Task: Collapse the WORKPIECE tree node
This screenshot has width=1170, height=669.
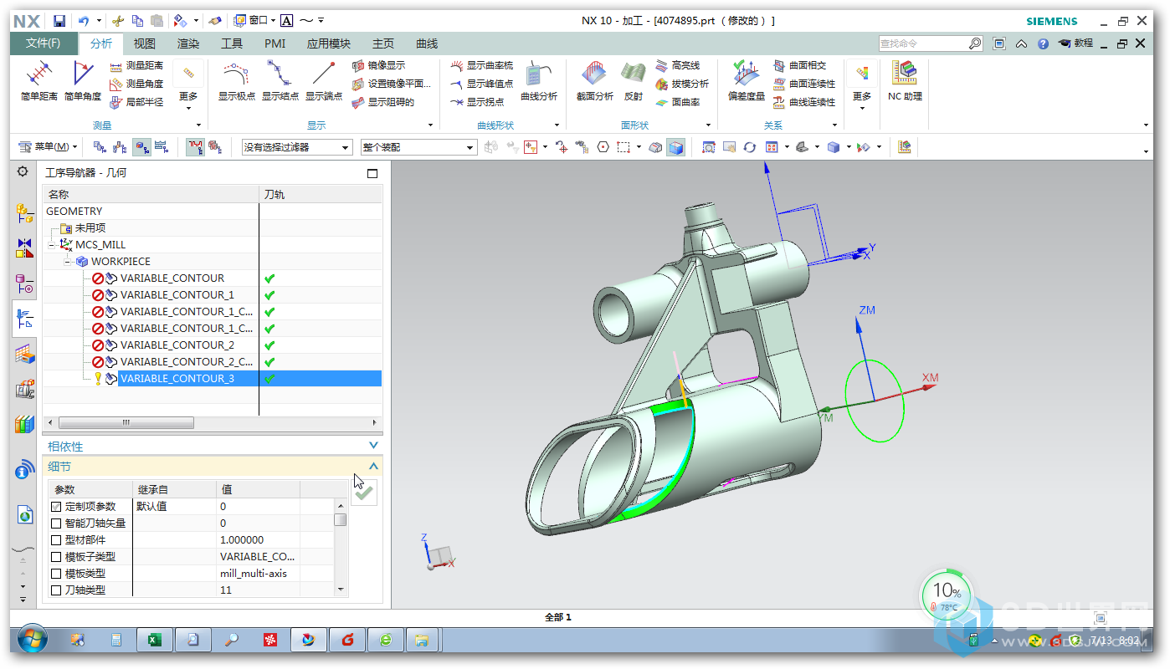Action: tap(68, 262)
